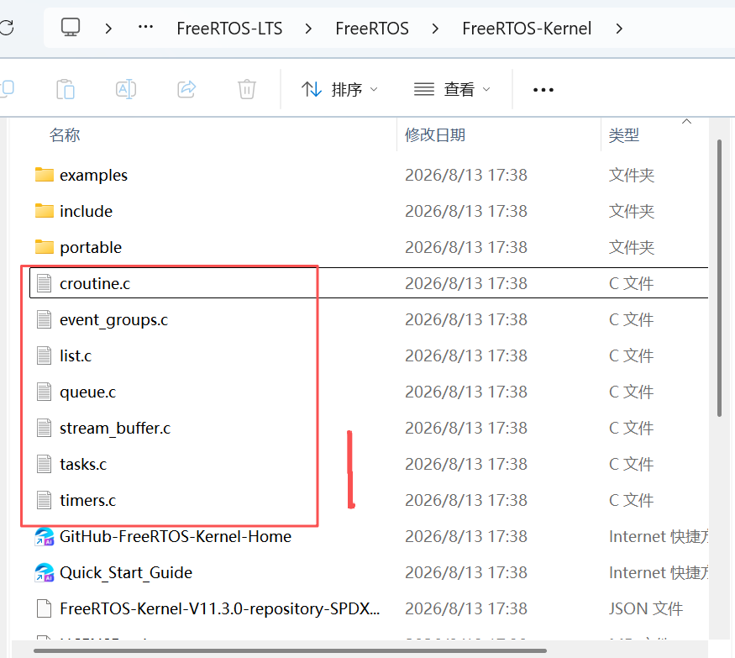Select the examples folder icon

pyautogui.click(x=44, y=175)
